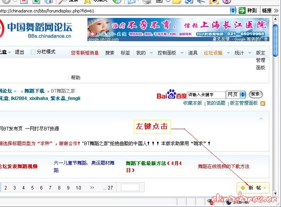Click 版主管理面板 link under Baidu search
The width and height of the screenshot is (281, 207).
tap(244, 103)
